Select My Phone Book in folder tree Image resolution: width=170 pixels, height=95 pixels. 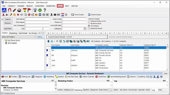tap(14, 40)
